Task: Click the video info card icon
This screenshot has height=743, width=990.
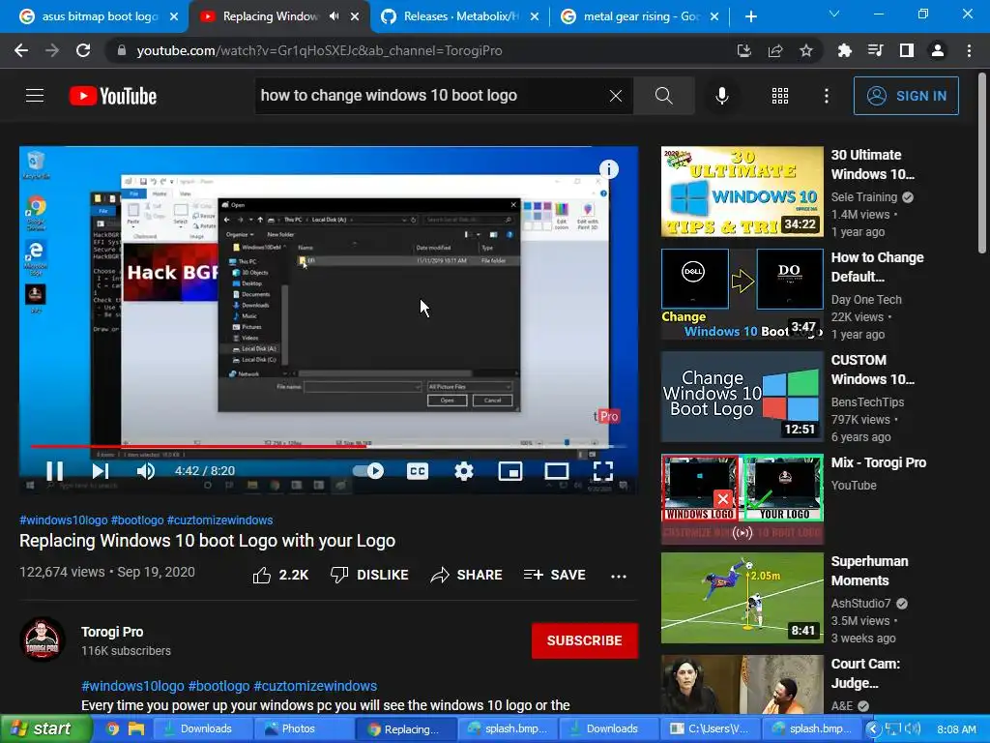Action: (609, 169)
